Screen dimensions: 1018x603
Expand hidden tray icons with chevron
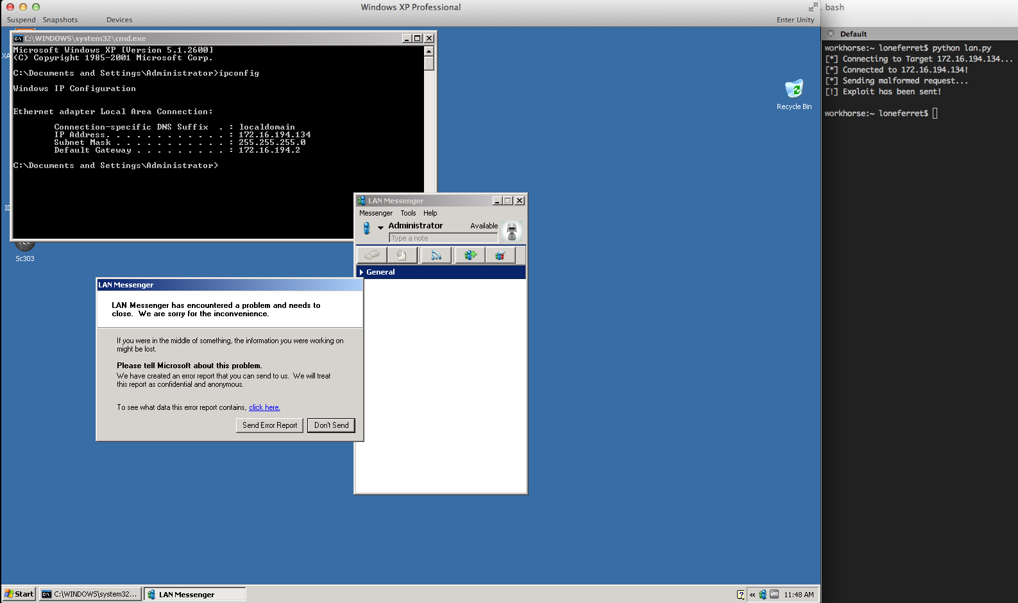click(752, 595)
